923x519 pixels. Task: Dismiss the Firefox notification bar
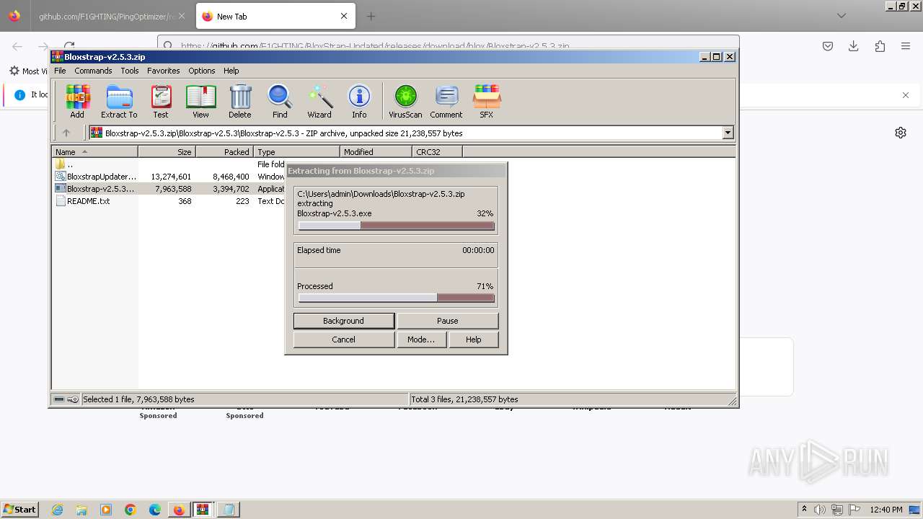point(906,95)
